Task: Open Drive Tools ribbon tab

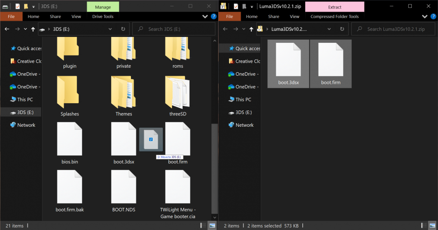Action: point(103,17)
